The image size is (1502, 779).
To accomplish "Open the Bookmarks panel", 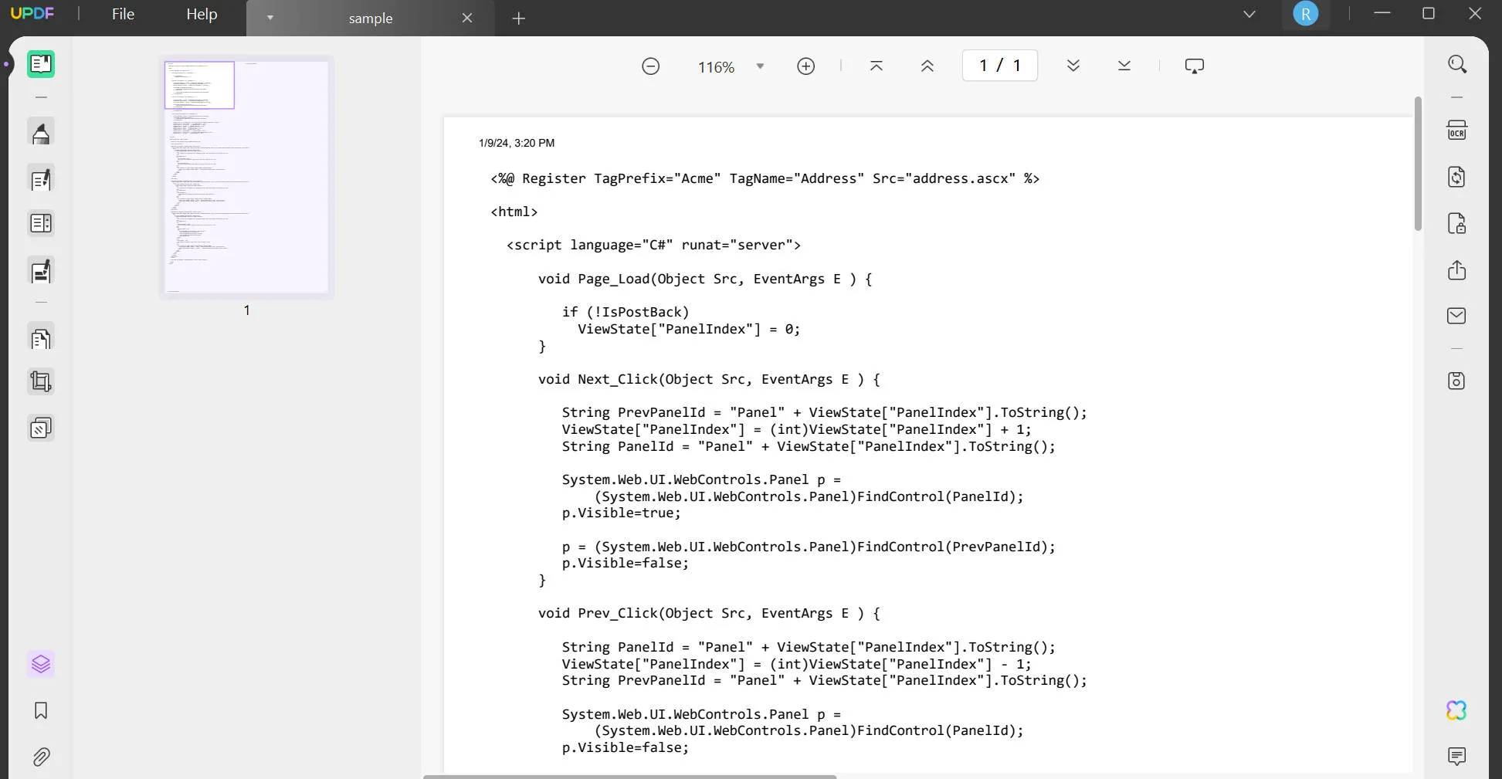I will coord(41,710).
